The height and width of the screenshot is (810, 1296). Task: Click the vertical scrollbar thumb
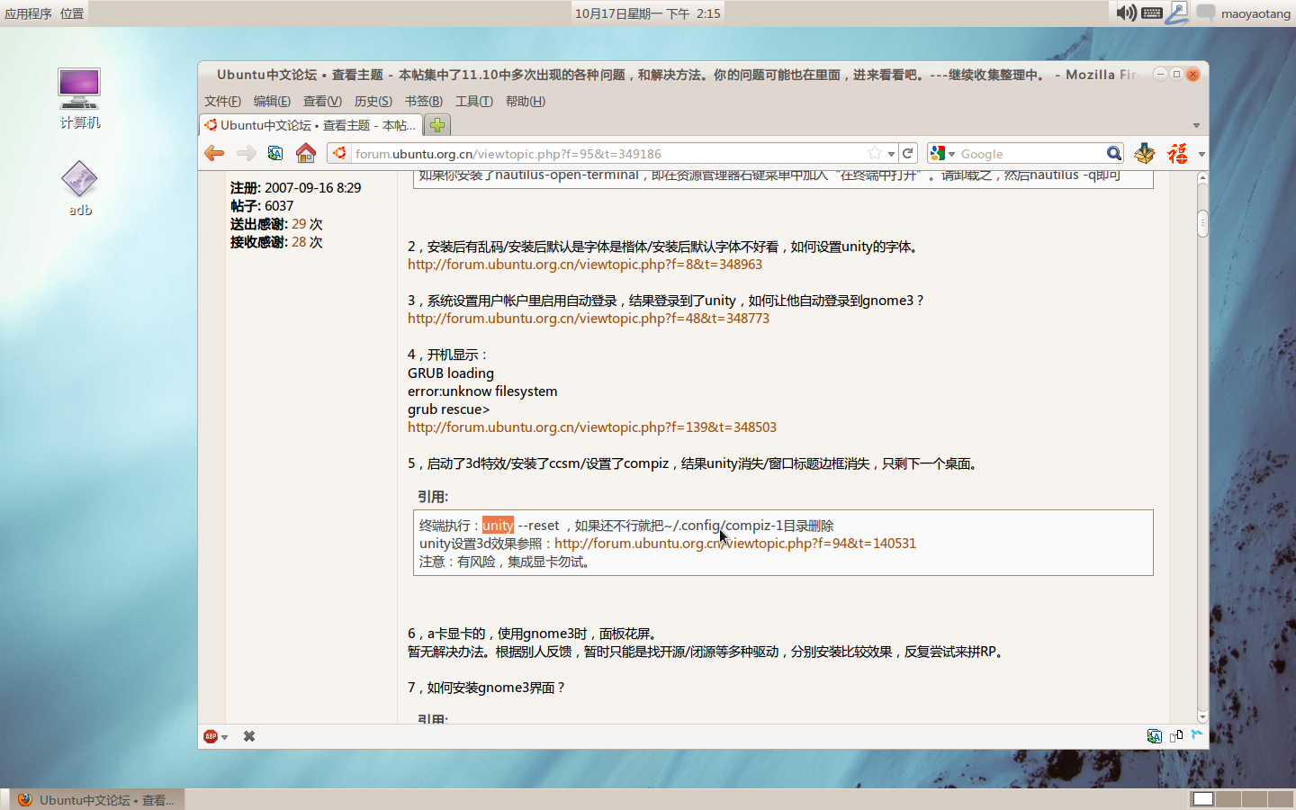1202,222
